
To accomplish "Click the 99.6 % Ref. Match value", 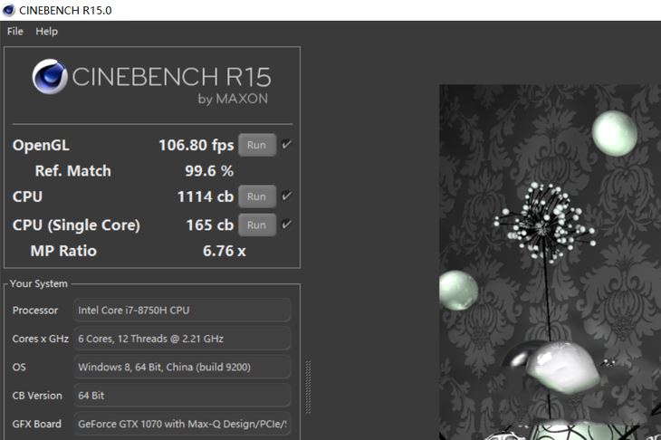I will [x=209, y=171].
